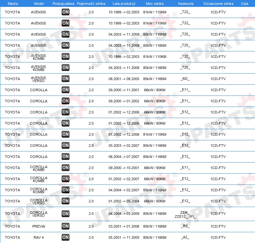Click 1CD-FTV engine code in RAV 4 row

218,237
